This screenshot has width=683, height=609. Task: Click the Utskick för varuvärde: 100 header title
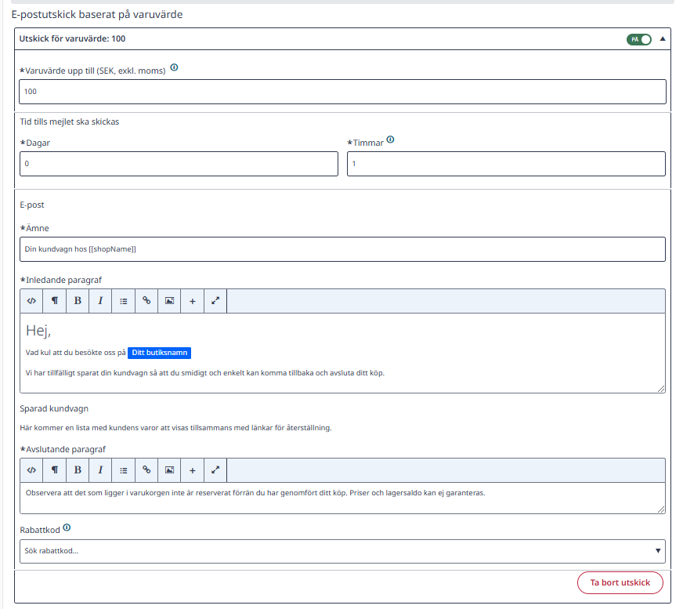pos(72,39)
